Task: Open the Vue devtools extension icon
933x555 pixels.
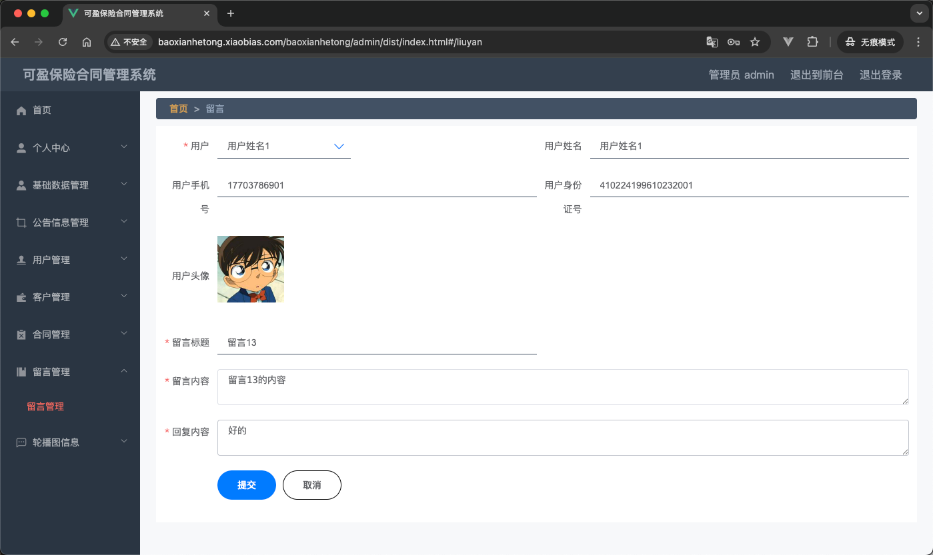Action: tap(788, 42)
